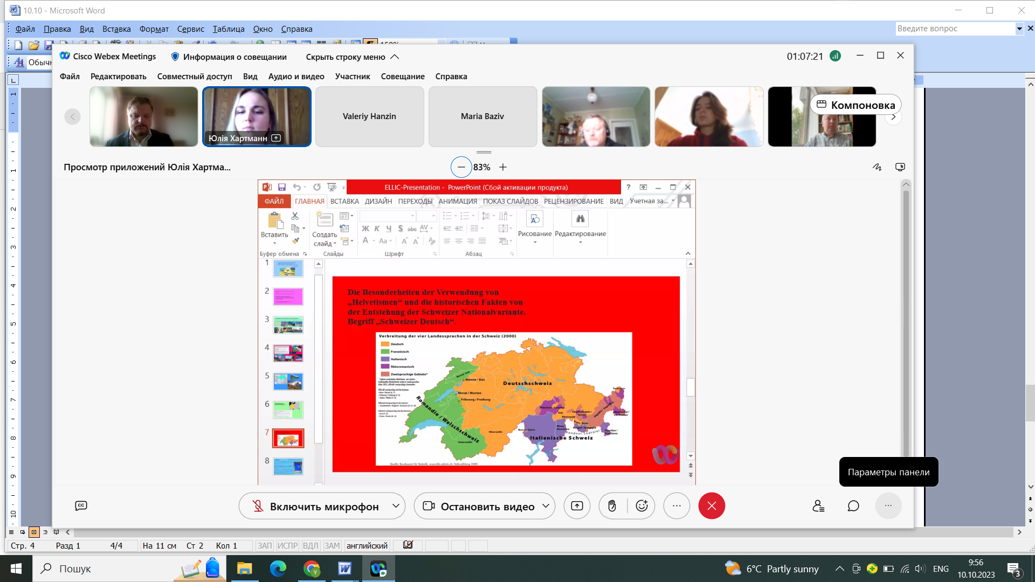
Task: Collapse menu bar via Скрыть строку меню
Action: point(353,57)
